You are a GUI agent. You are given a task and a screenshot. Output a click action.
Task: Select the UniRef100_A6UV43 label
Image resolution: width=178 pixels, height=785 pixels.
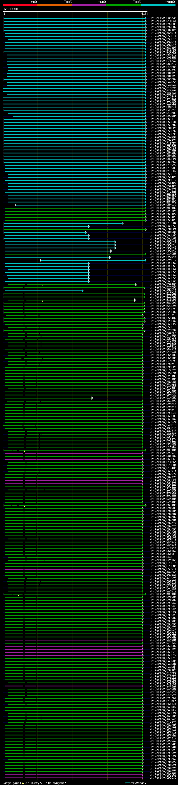[x=163, y=719]
